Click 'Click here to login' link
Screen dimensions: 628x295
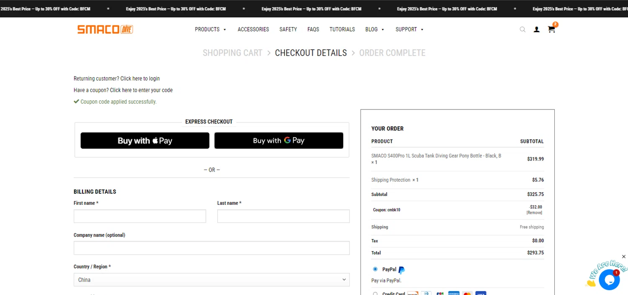(140, 79)
